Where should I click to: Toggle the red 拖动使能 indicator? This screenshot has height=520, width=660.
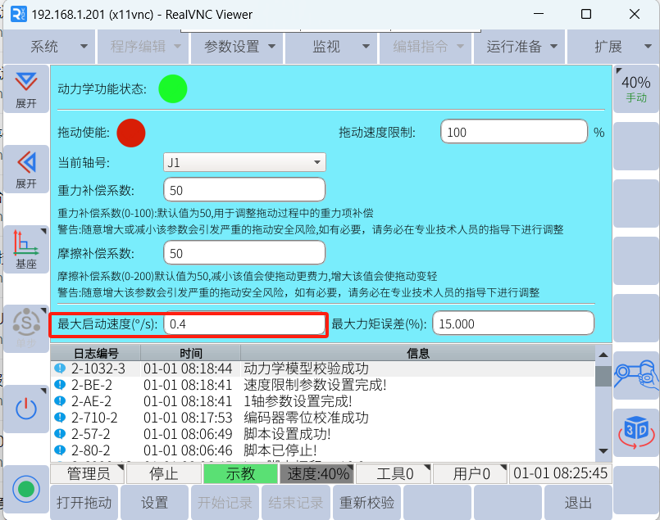pyautogui.click(x=131, y=133)
